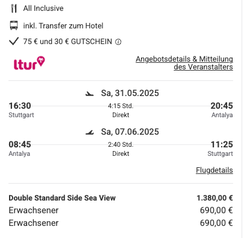This screenshot has height=238, width=244.
Task: Click the return flight plane icon
Action: click(x=90, y=132)
